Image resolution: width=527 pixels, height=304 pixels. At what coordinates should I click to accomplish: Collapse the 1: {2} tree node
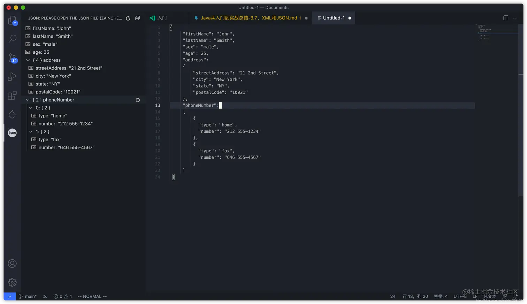click(31, 131)
